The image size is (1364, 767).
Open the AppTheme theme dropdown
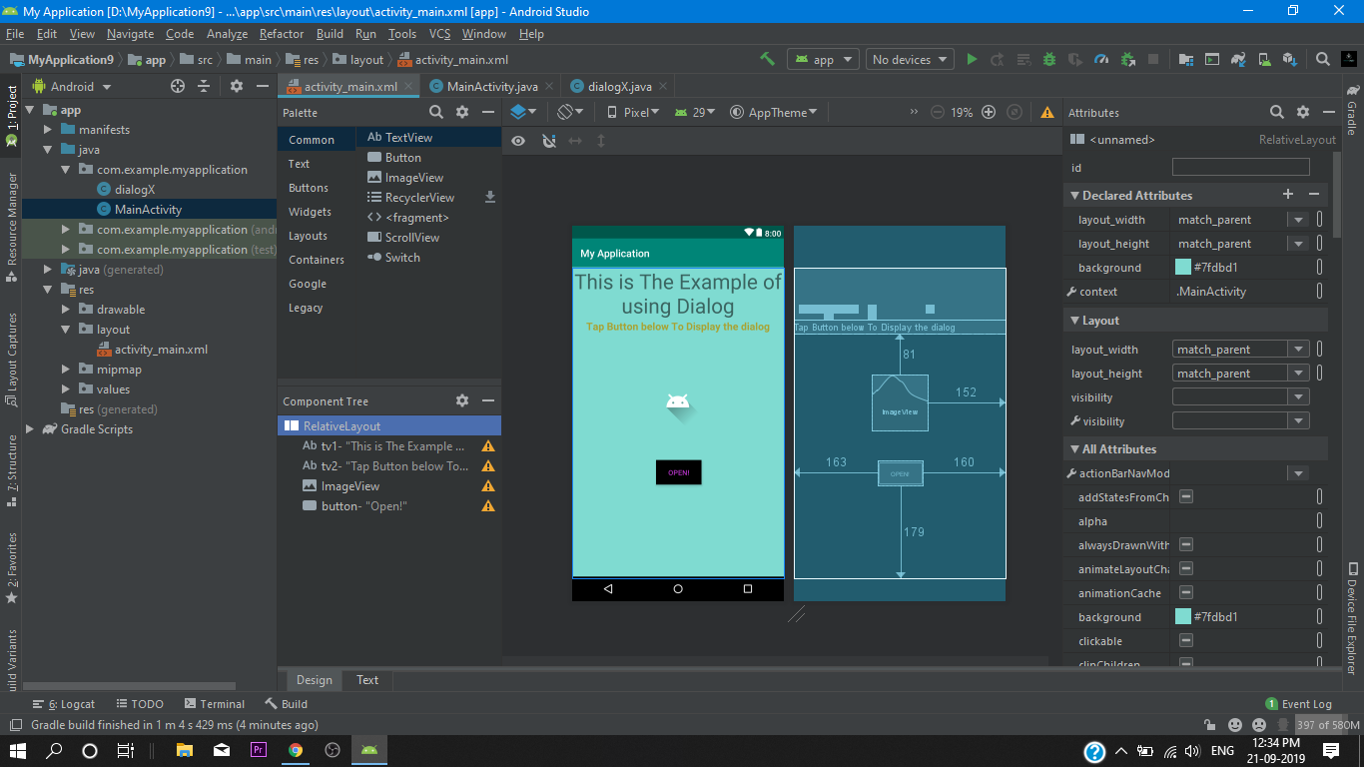pyautogui.click(x=774, y=113)
